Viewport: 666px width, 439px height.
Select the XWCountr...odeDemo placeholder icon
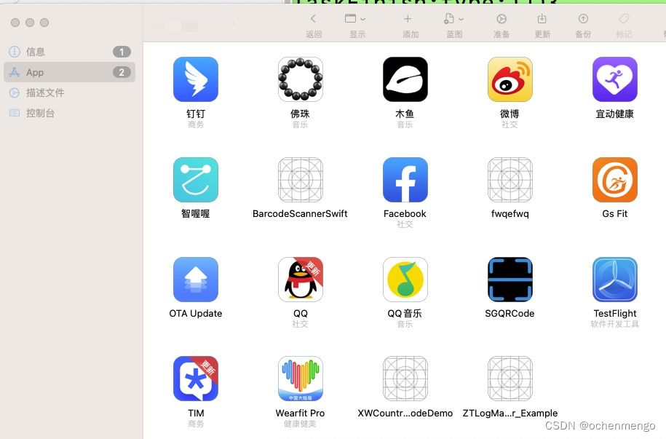(x=405, y=379)
